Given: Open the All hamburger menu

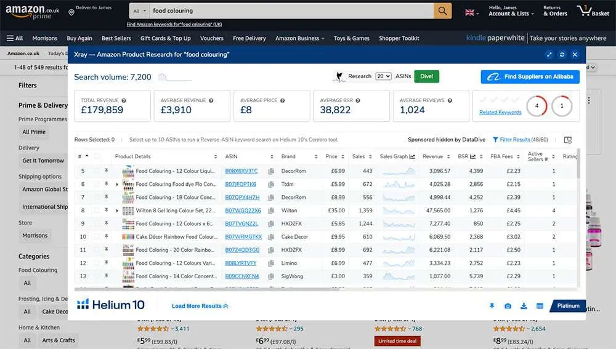Looking at the screenshot, I should point(15,38).
